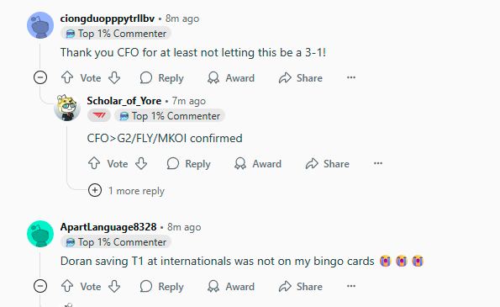500x307 pixels.
Task: Upvote the ciongduopppytrllbv comment
Action: coord(67,77)
